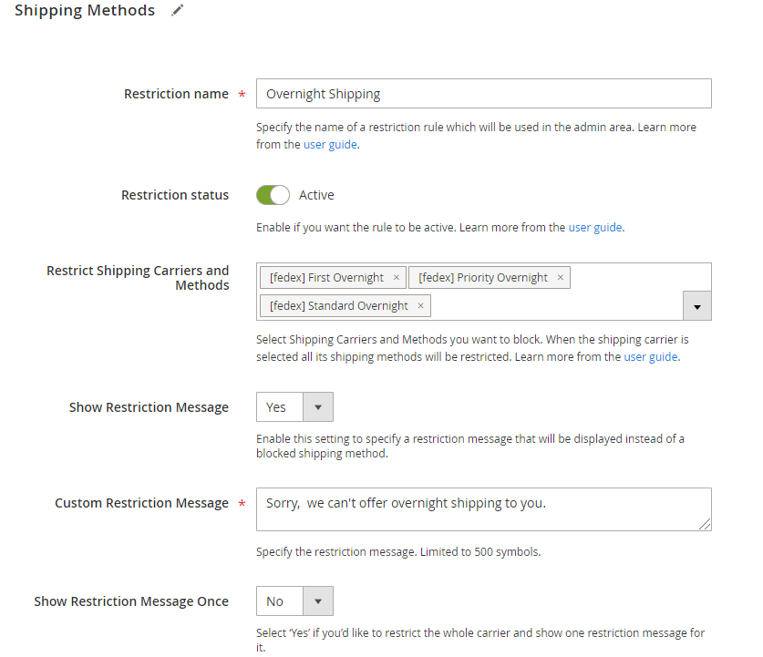Select the [fedex] Standard Overnight tag label
This screenshot has width=763, height=657.
point(339,305)
